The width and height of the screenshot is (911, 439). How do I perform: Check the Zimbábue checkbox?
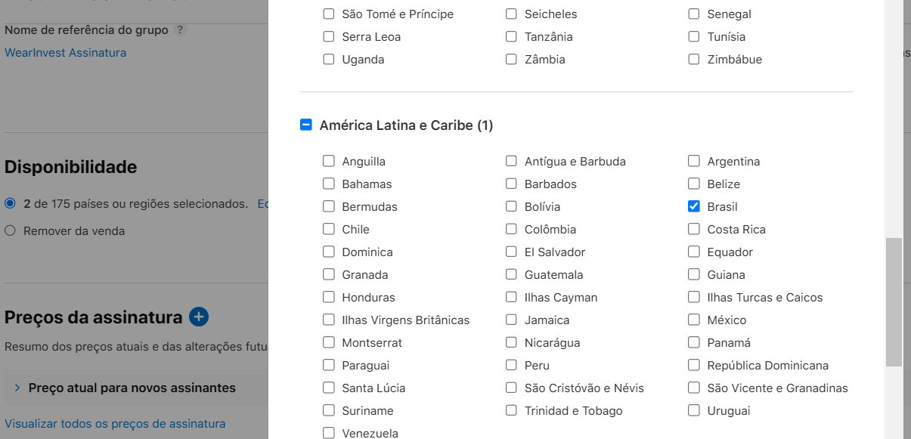(694, 59)
